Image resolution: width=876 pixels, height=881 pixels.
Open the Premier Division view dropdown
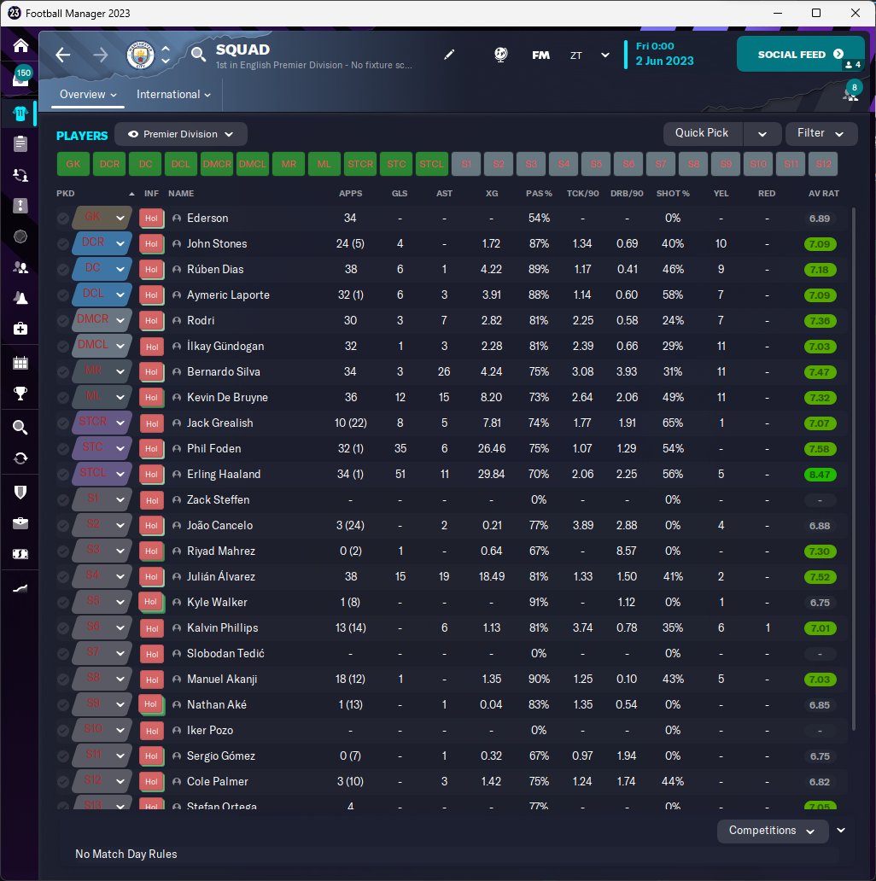click(180, 134)
